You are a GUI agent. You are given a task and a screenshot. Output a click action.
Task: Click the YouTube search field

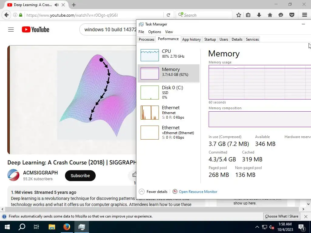tap(108, 30)
